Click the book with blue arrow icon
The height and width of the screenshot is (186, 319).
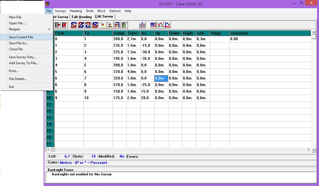pyautogui.click(x=142, y=25)
